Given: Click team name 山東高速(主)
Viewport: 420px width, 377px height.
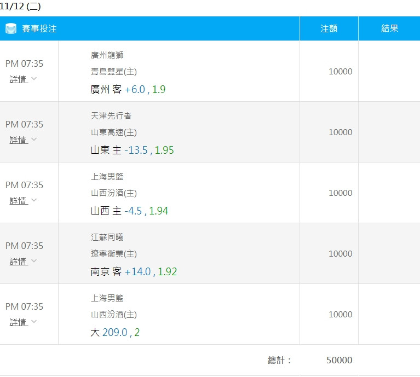Looking at the screenshot, I should (x=114, y=132).
